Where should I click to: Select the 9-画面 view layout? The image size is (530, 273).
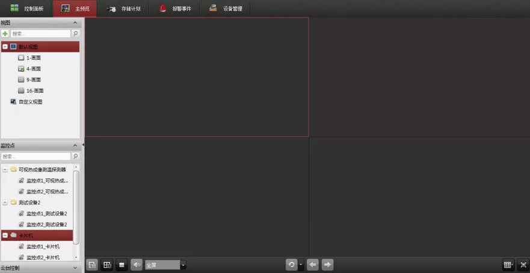pos(33,80)
